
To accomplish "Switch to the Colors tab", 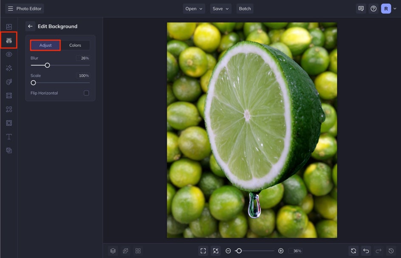I will pyautogui.click(x=75, y=45).
